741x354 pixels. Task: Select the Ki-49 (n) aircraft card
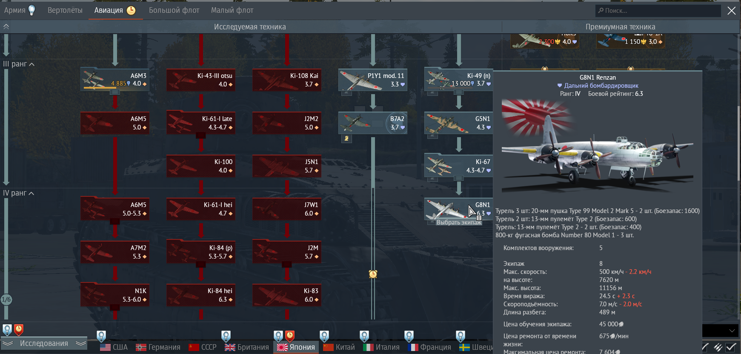tap(459, 80)
